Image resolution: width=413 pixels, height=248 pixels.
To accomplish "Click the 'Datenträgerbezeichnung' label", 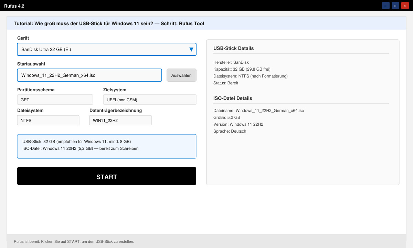I will pyautogui.click(x=116, y=110).
